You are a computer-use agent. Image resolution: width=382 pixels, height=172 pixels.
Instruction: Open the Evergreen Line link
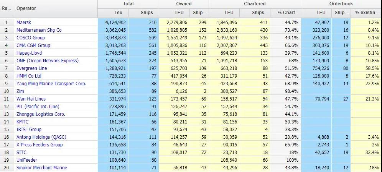coord(31,68)
